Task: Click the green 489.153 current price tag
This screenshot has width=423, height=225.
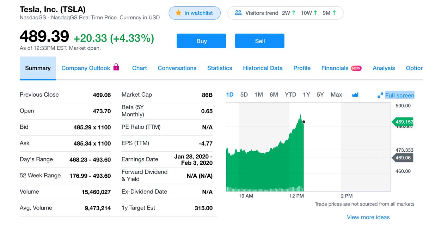Action: pos(402,122)
